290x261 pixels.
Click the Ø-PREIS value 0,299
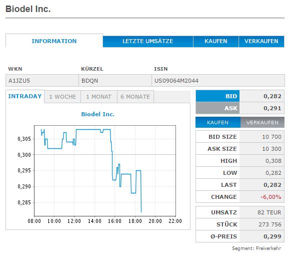272,236
